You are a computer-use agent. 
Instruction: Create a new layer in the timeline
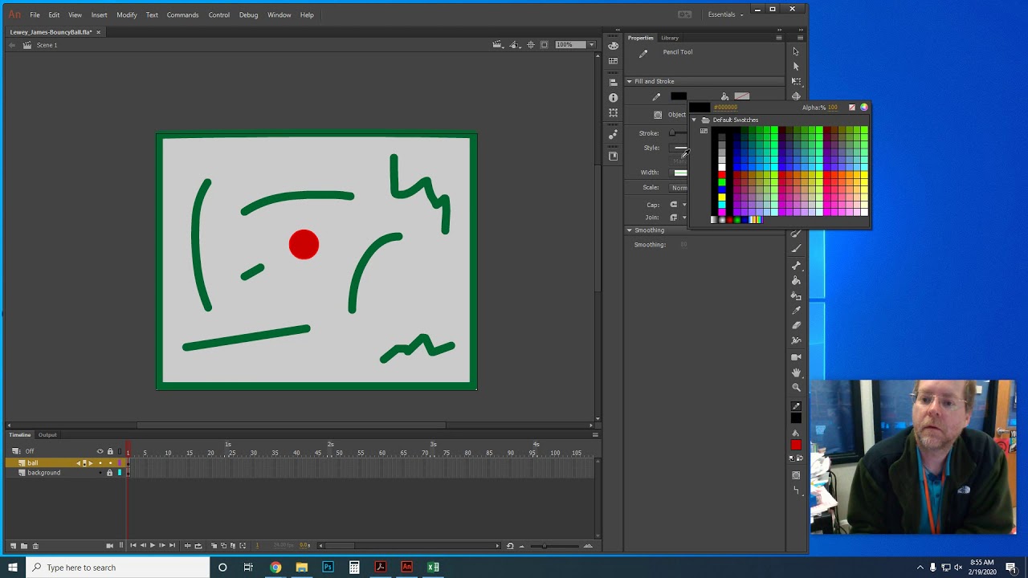(13, 546)
